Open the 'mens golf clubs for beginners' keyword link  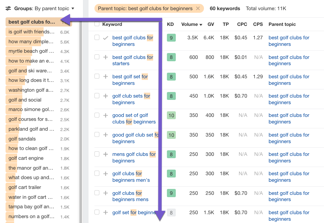tap(134, 158)
